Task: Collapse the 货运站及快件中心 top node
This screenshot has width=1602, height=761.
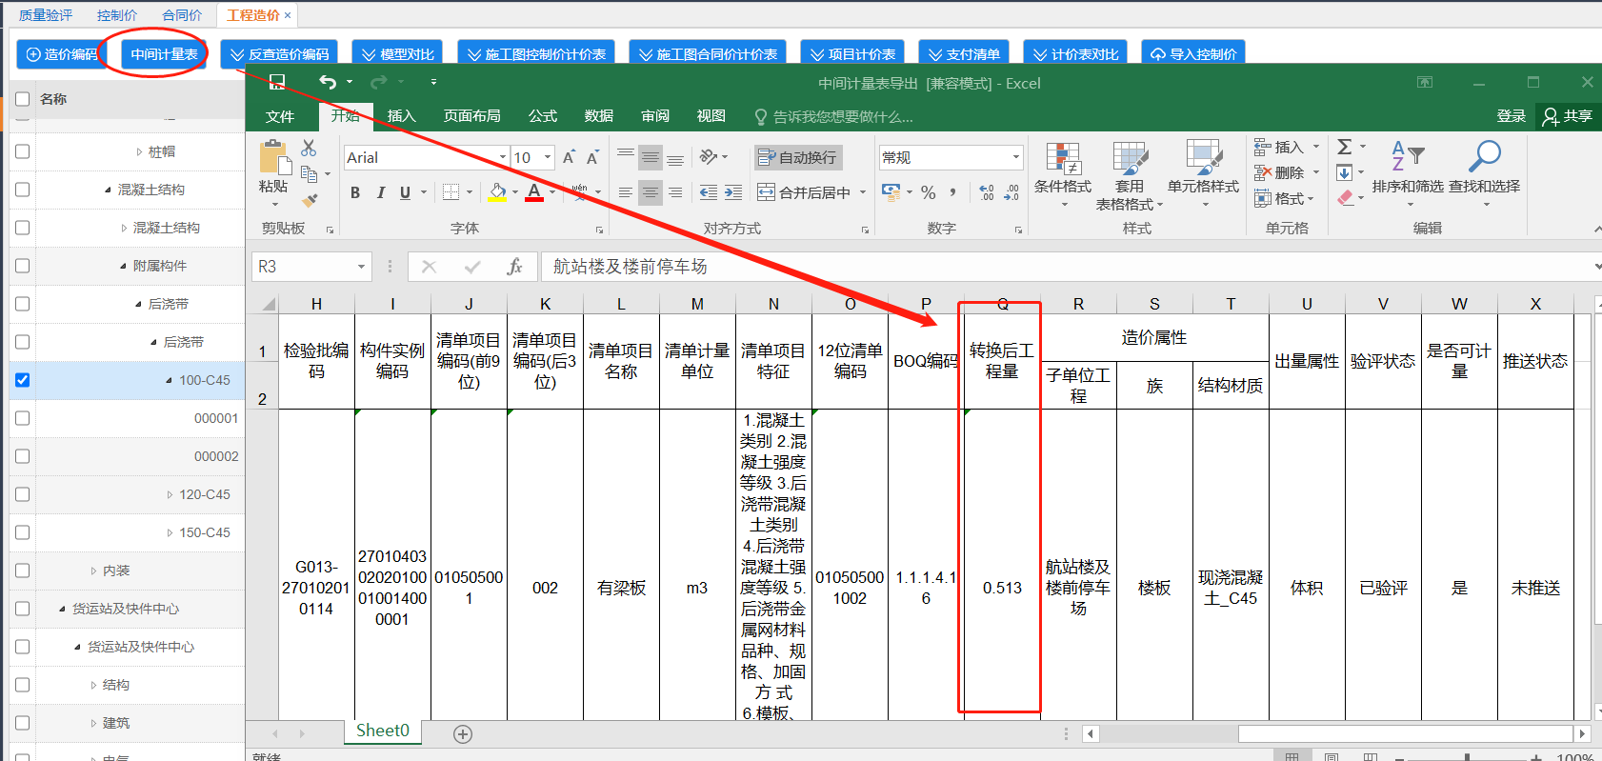Action: pos(62,609)
